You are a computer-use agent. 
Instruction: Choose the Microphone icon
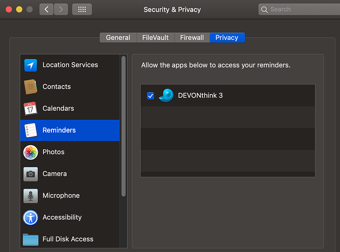31,196
